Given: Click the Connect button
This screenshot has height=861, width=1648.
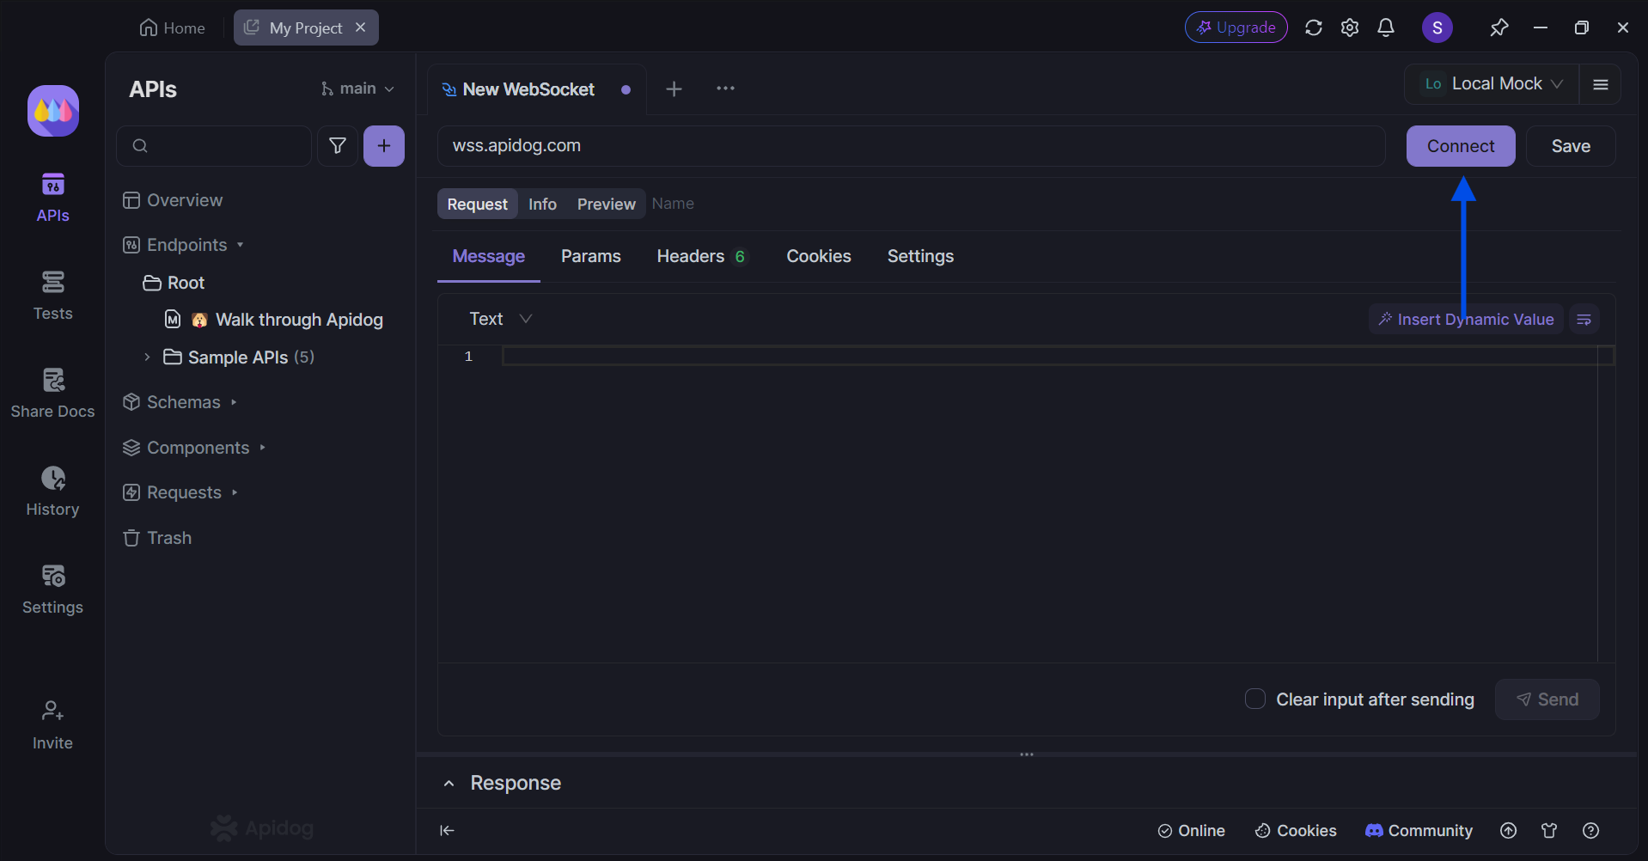Looking at the screenshot, I should [1461, 146].
